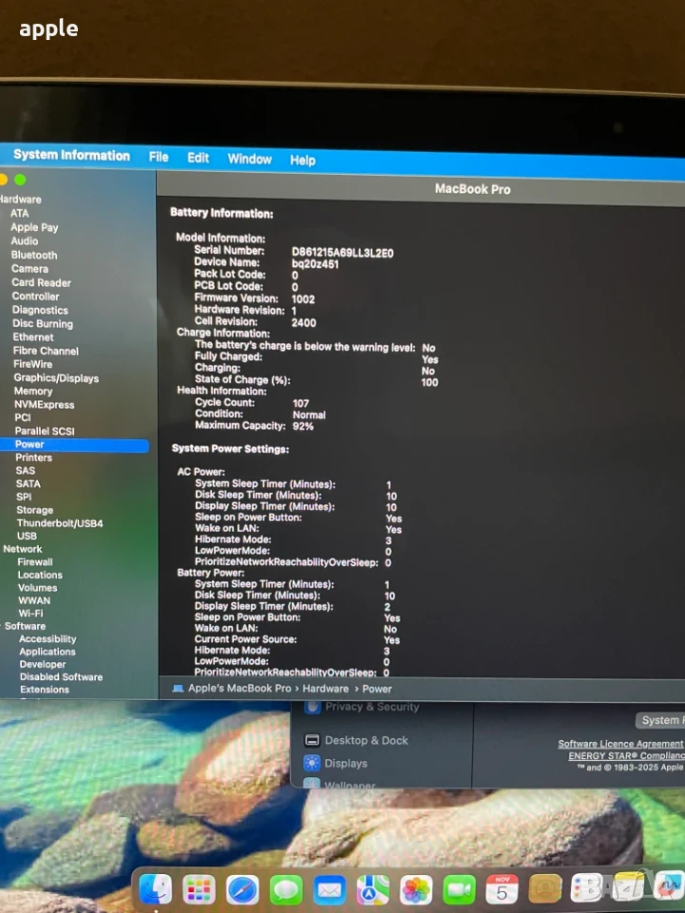Select ATA in the Hardware list

[19, 214]
